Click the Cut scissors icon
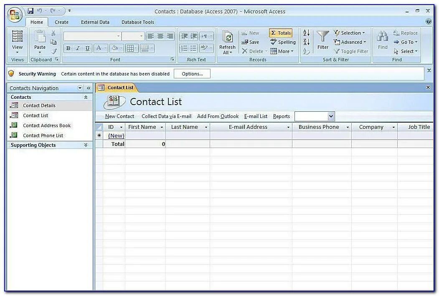The width and height of the screenshot is (439, 296). (x=53, y=33)
